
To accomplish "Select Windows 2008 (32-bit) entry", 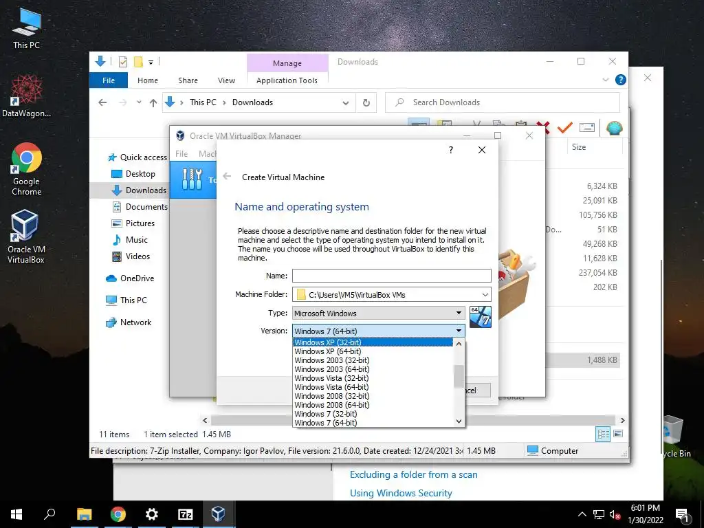I will pos(373,396).
